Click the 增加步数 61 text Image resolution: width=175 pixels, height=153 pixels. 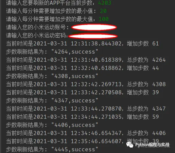143,44
